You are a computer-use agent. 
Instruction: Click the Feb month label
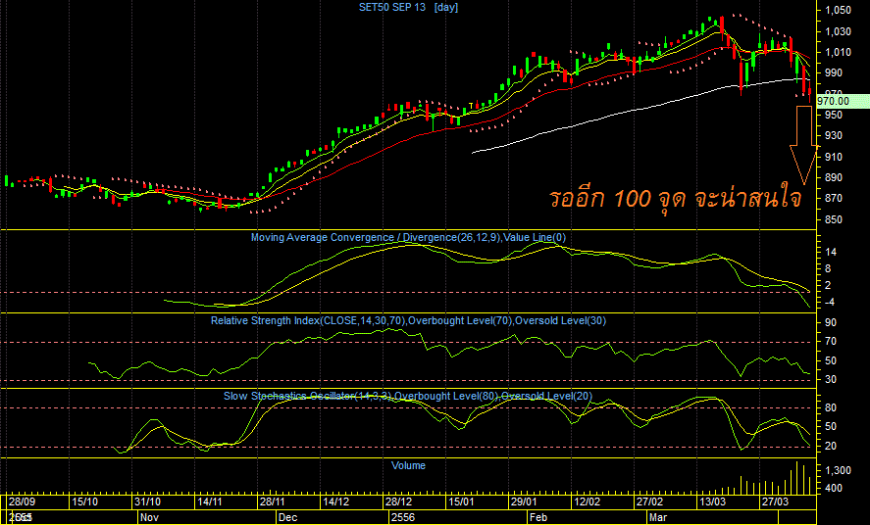[538, 518]
